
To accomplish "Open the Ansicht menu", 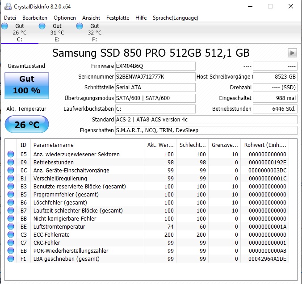I will coord(91,18).
